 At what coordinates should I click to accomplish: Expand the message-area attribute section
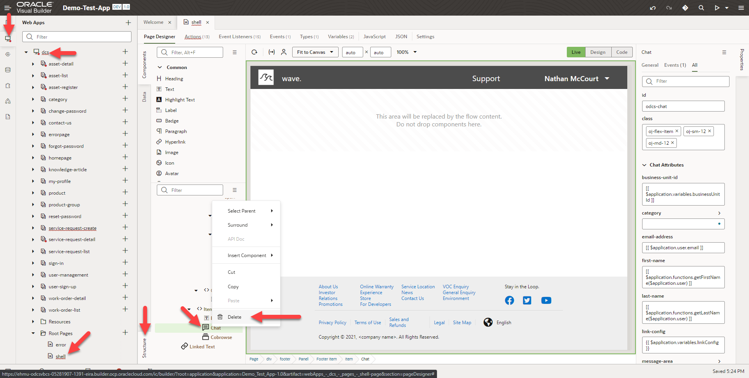719,361
